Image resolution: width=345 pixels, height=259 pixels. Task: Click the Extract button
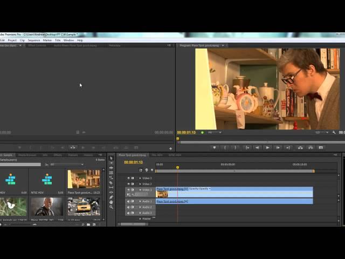[x=310, y=147]
